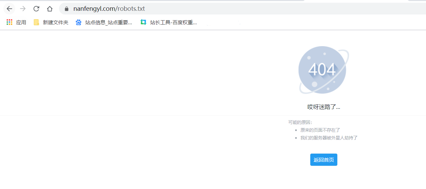The height and width of the screenshot is (189, 426).
Task: Reload the current page
Action: [36, 9]
